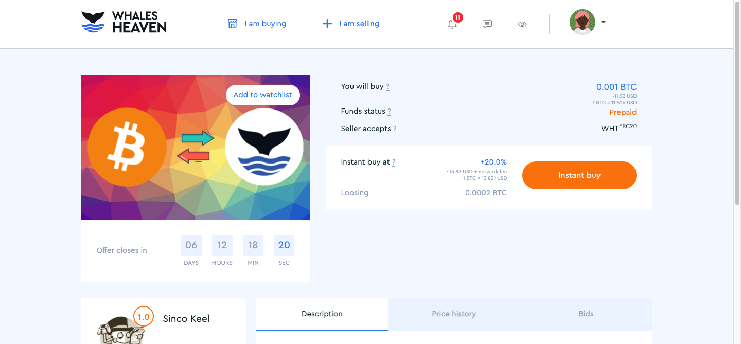This screenshot has width=741, height=344.
Task: Click the store icon beside I am buying
Action: [x=233, y=24]
